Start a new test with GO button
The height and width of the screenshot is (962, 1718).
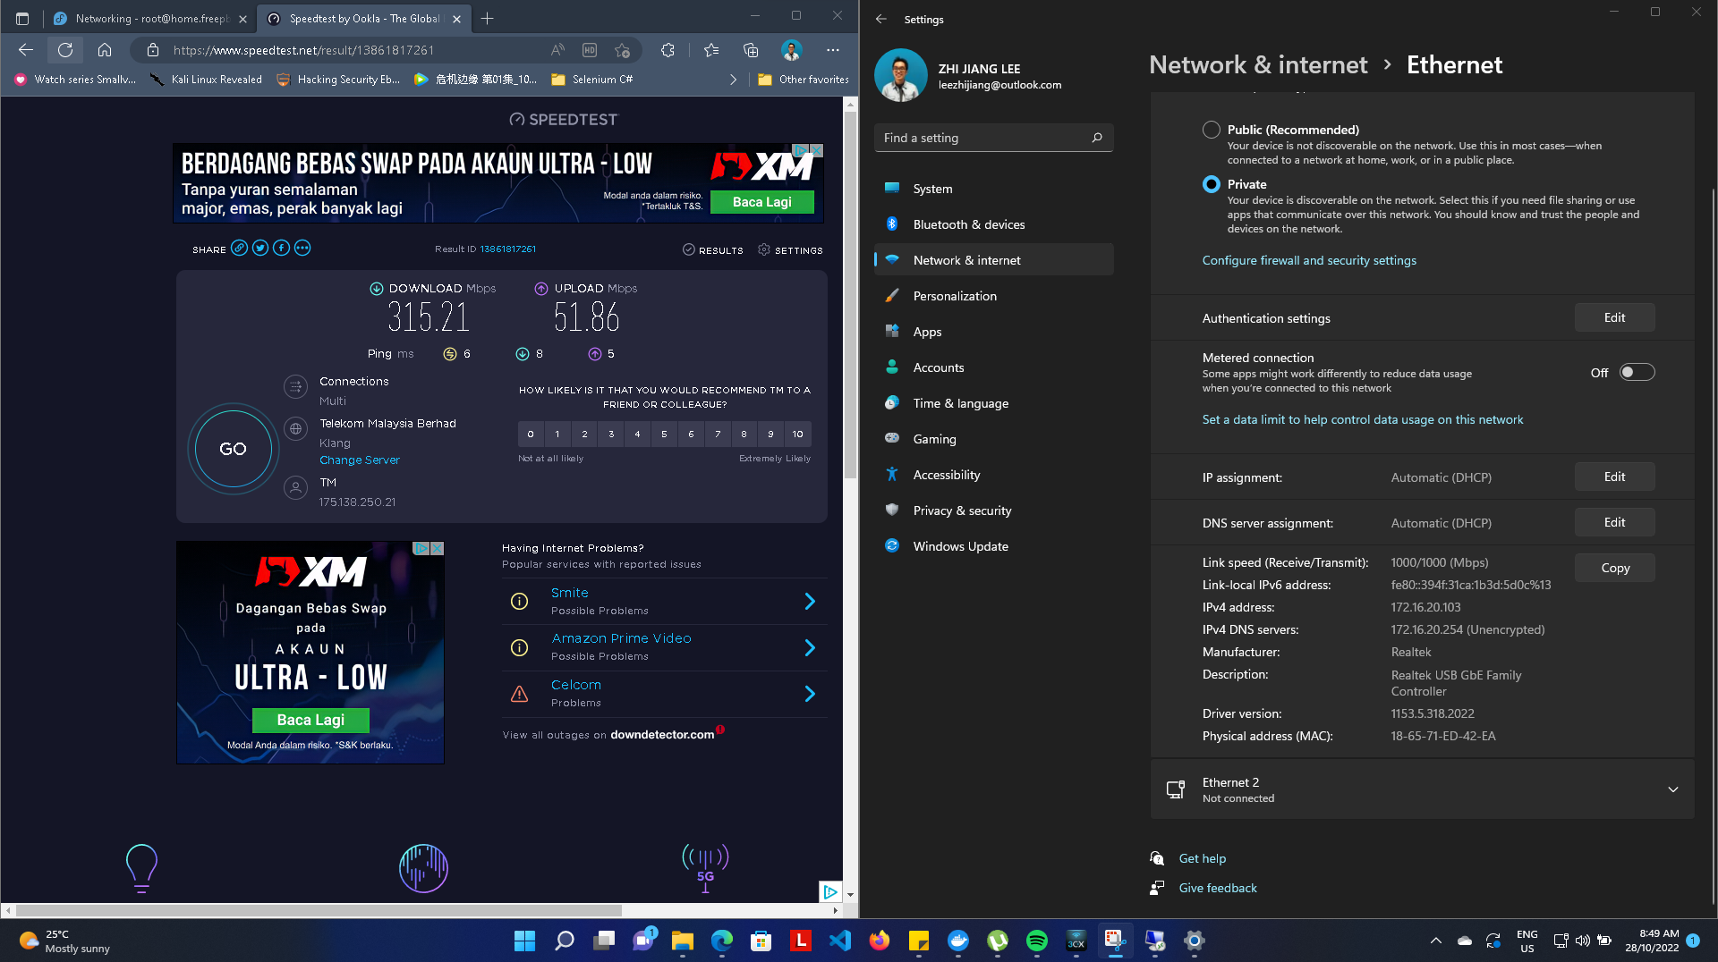coord(233,449)
